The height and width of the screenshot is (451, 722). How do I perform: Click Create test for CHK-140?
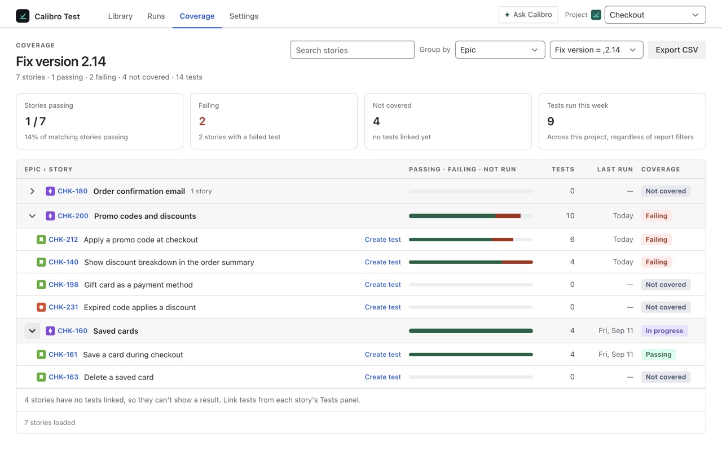pyautogui.click(x=382, y=262)
